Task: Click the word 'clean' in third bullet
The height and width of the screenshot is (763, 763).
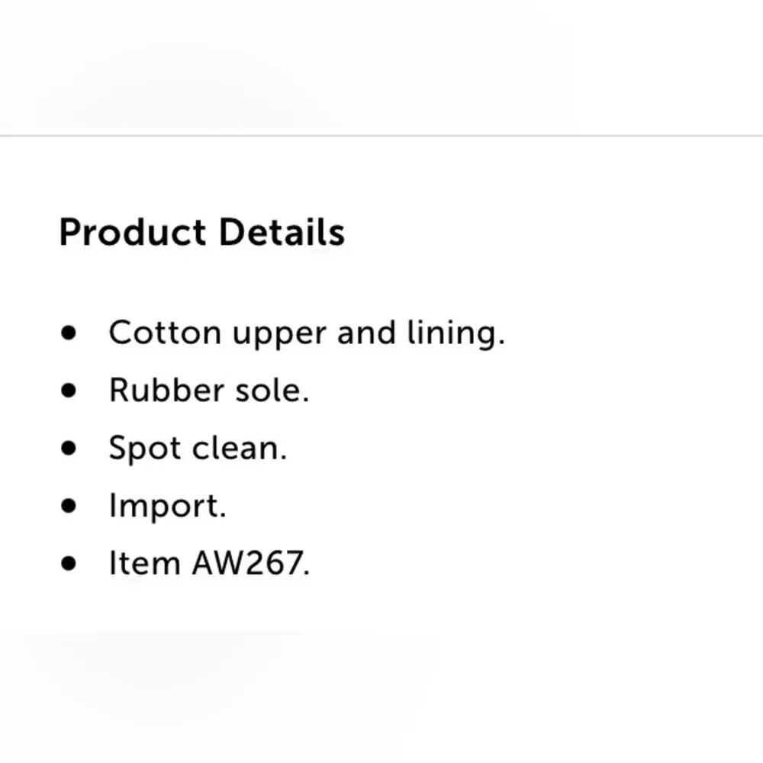Action: pos(237,448)
